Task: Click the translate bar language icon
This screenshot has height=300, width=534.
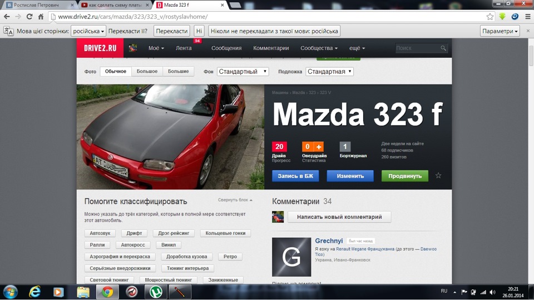Action: click(x=8, y=31)
